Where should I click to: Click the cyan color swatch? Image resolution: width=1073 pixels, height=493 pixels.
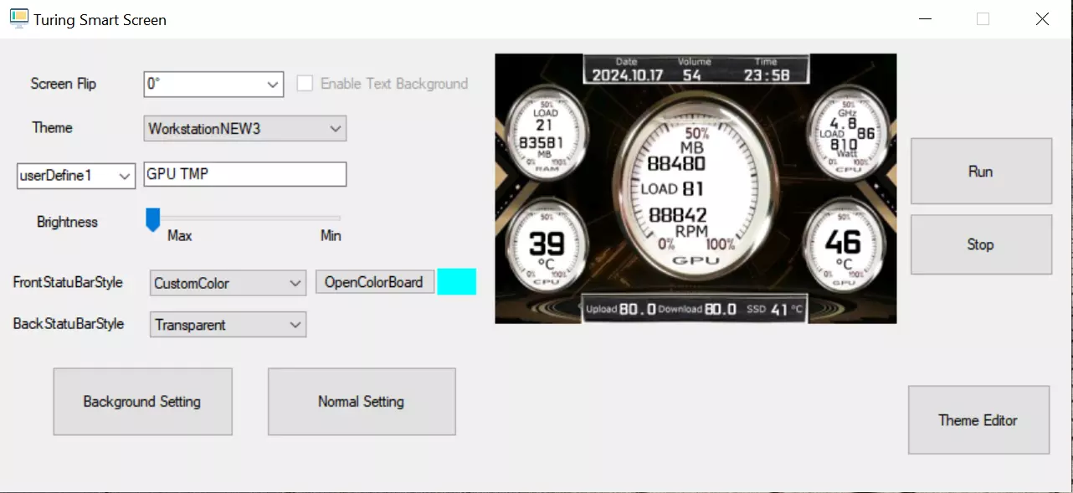pos(457,281)
